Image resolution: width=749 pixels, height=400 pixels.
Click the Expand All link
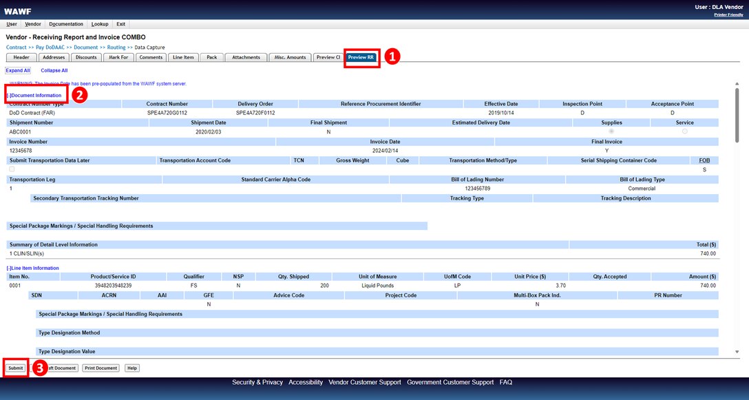click(18, 70)
